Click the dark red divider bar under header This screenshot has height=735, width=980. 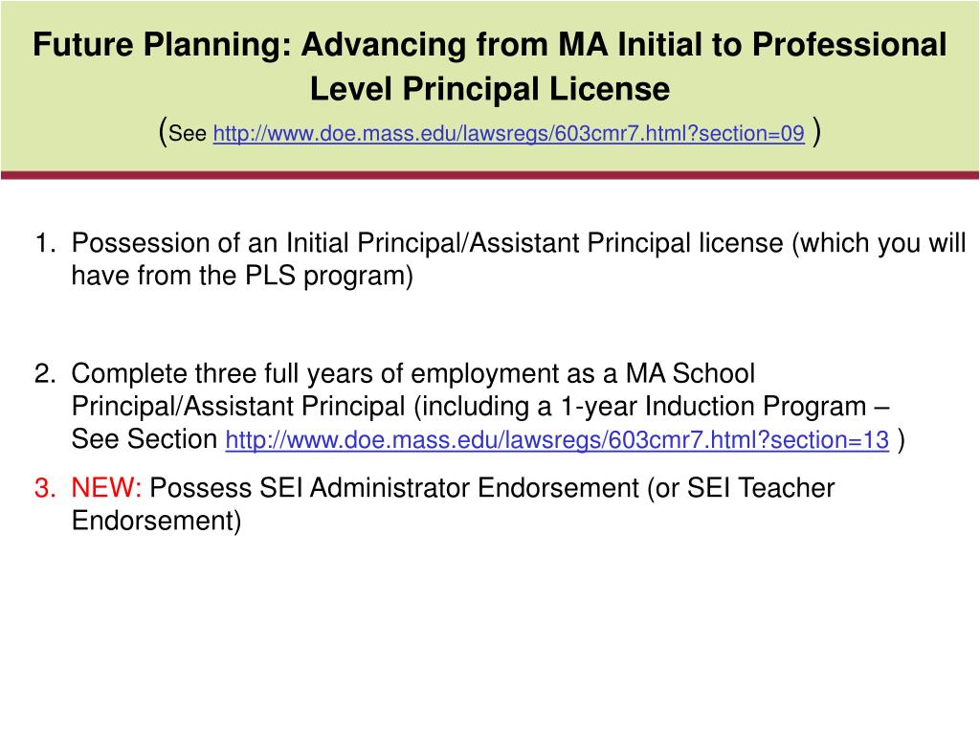[x=490, y=176]
